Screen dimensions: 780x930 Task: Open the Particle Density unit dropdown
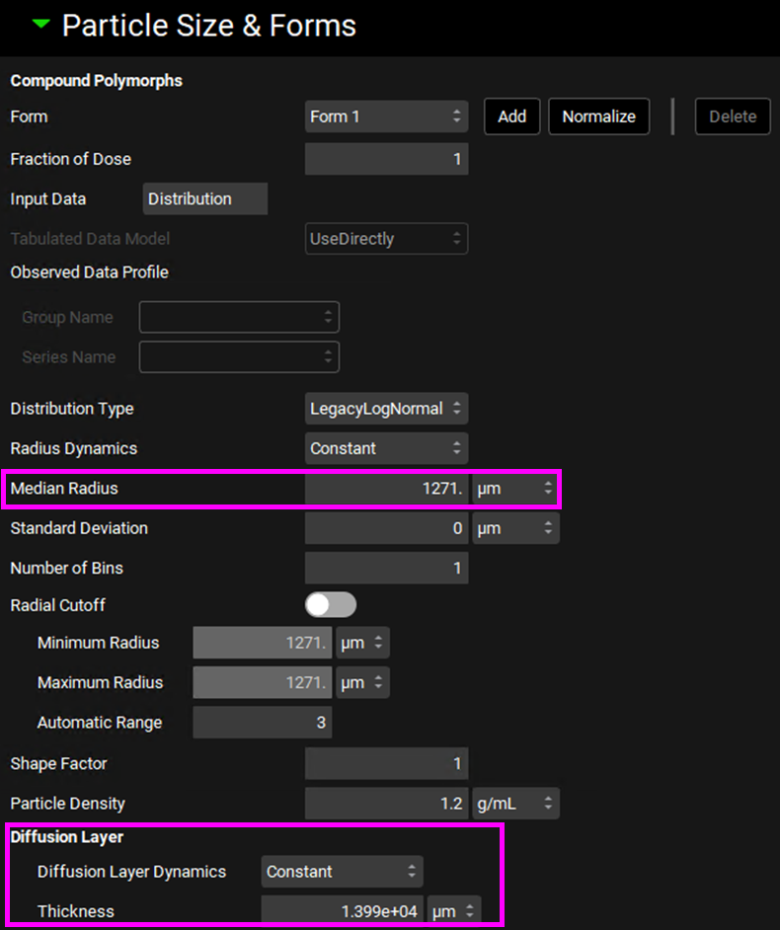click(x=514, y=804)
